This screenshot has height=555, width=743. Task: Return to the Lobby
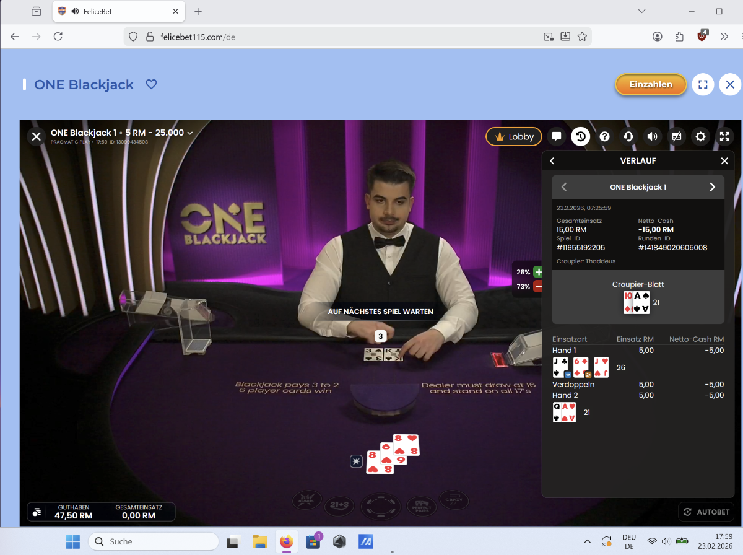click(x=514, y=136)
